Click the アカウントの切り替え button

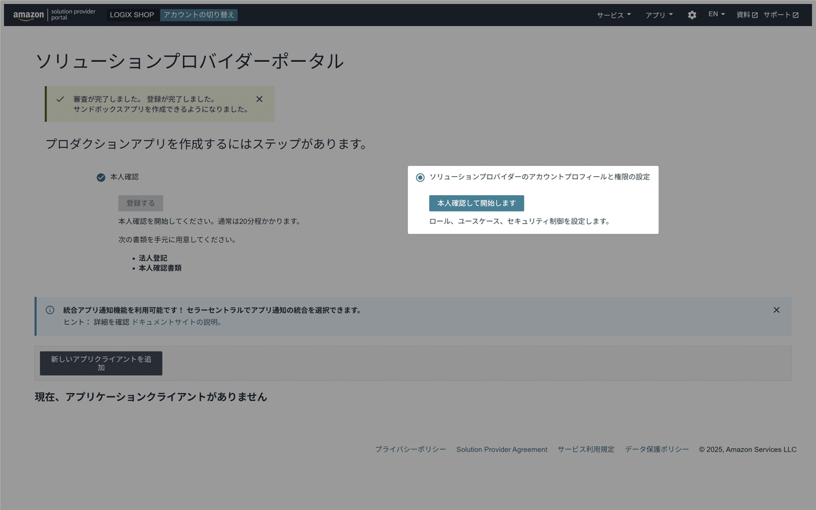(x=199, y=14)
